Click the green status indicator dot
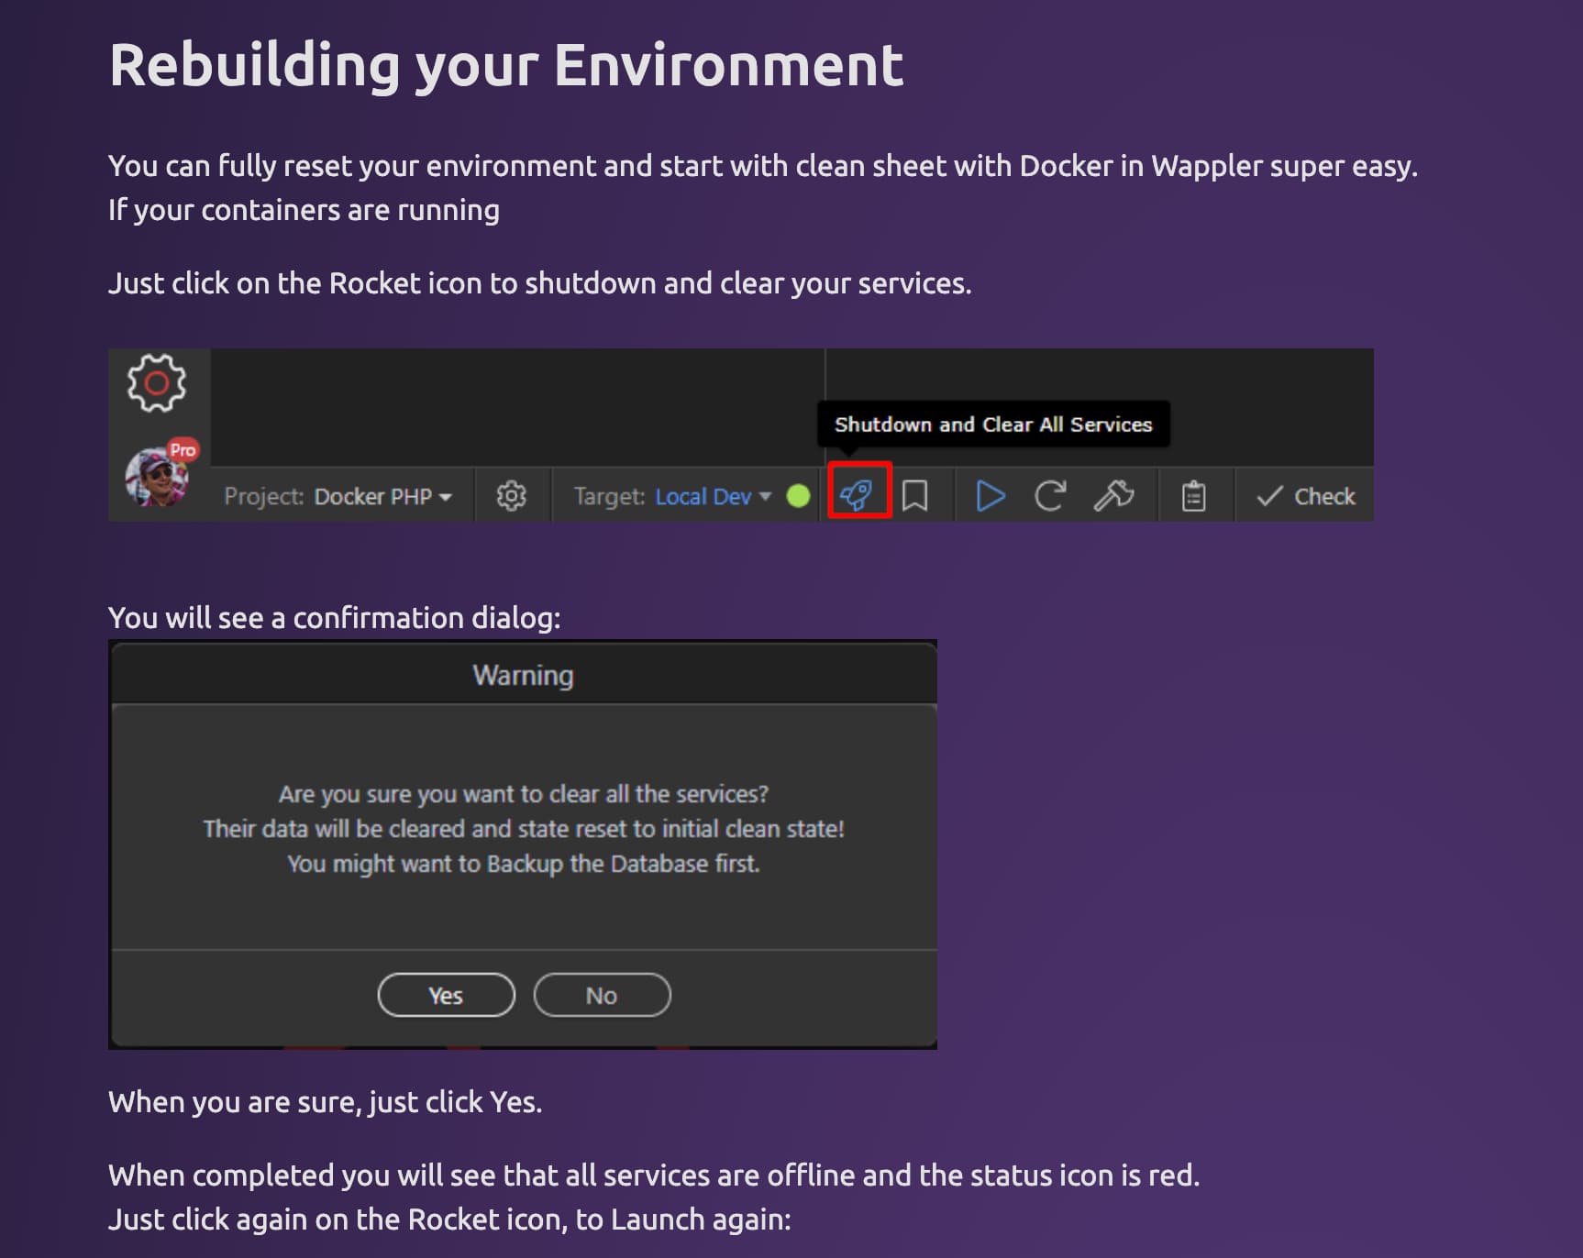Image resolution: width=1583 pixels, height=1258 pixels. point(799,496)
